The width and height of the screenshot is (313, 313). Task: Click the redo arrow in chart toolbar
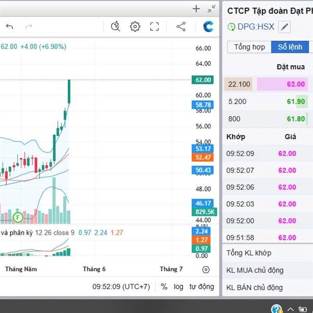(x=29, y=27)
